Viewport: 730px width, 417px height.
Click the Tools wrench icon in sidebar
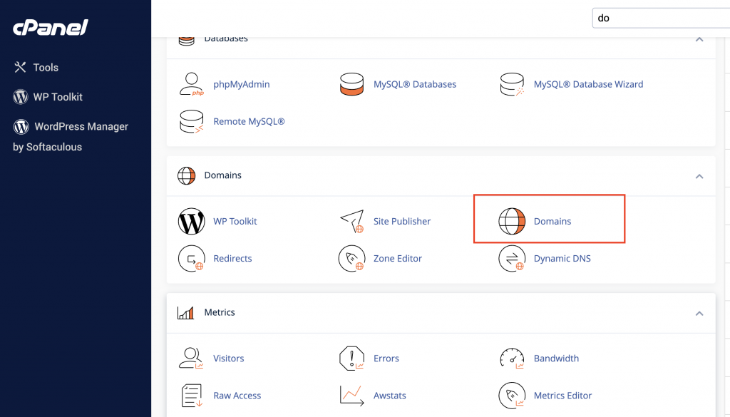20,67
